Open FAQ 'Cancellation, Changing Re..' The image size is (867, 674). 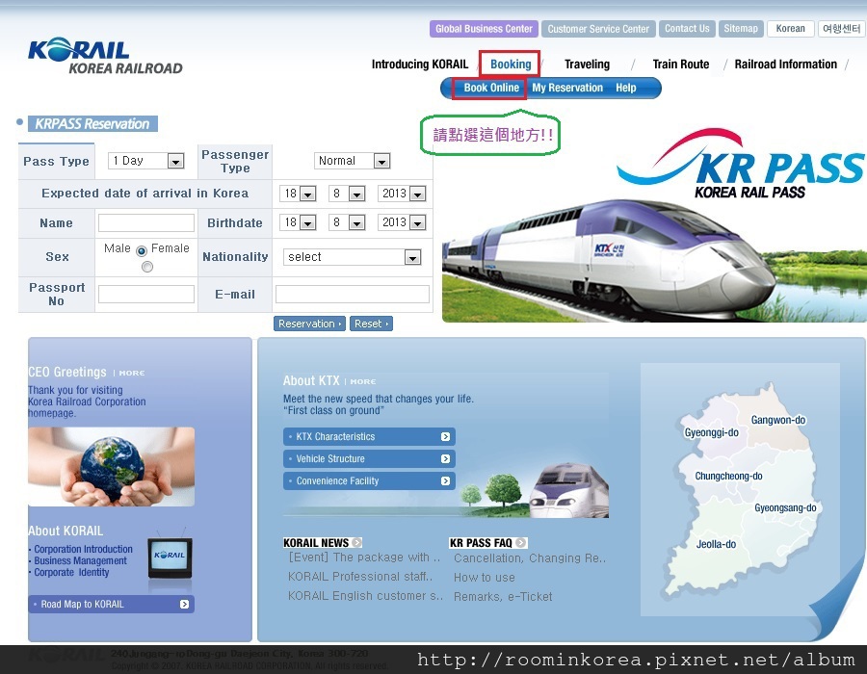pyautogui.click(x=530, y=558)
